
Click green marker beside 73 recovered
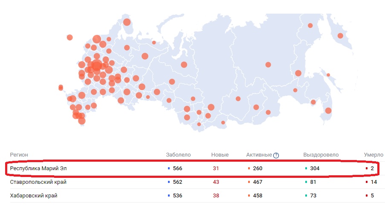(x=306, y=196)
